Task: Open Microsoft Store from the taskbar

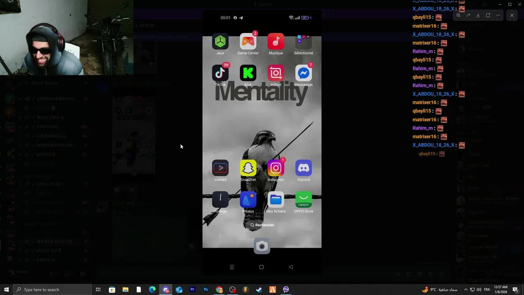Action: (x=112, y=290)
